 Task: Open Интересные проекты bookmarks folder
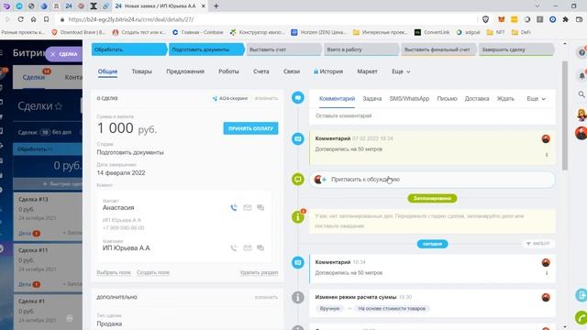point(380,33)
